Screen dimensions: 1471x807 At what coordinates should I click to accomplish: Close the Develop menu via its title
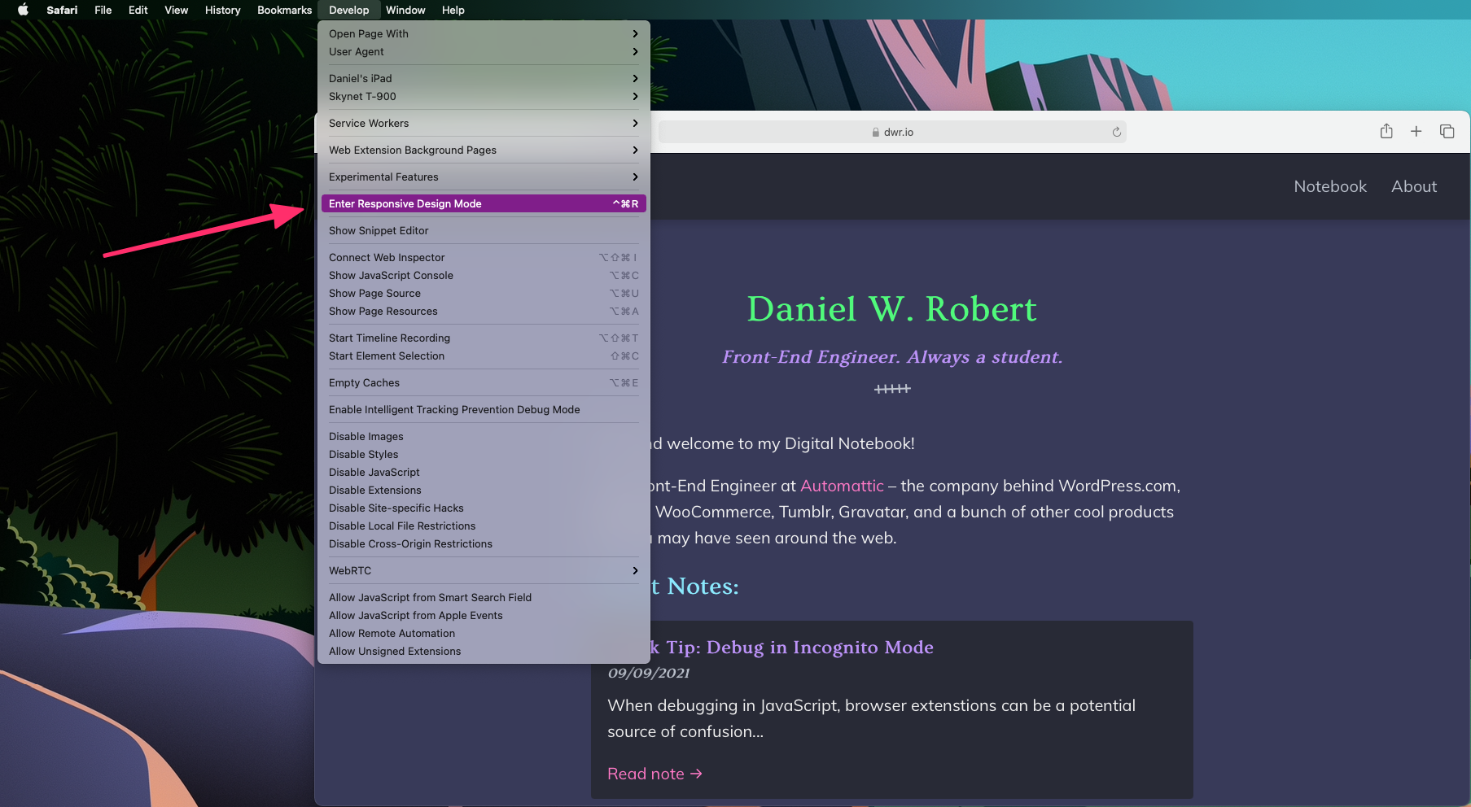348,10
